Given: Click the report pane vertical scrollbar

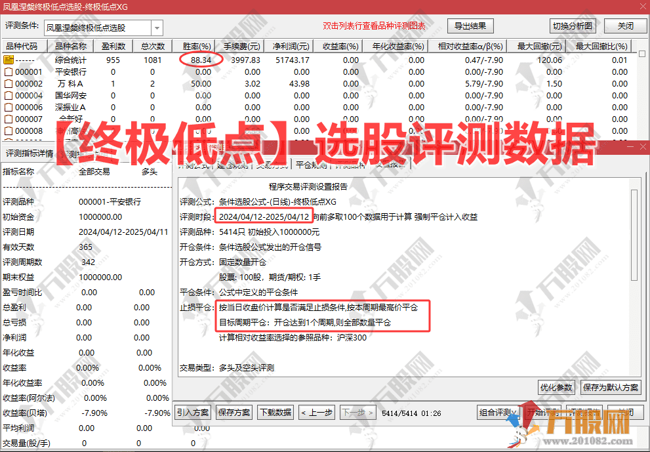Looking at the screenshot, I should point(634,235).
